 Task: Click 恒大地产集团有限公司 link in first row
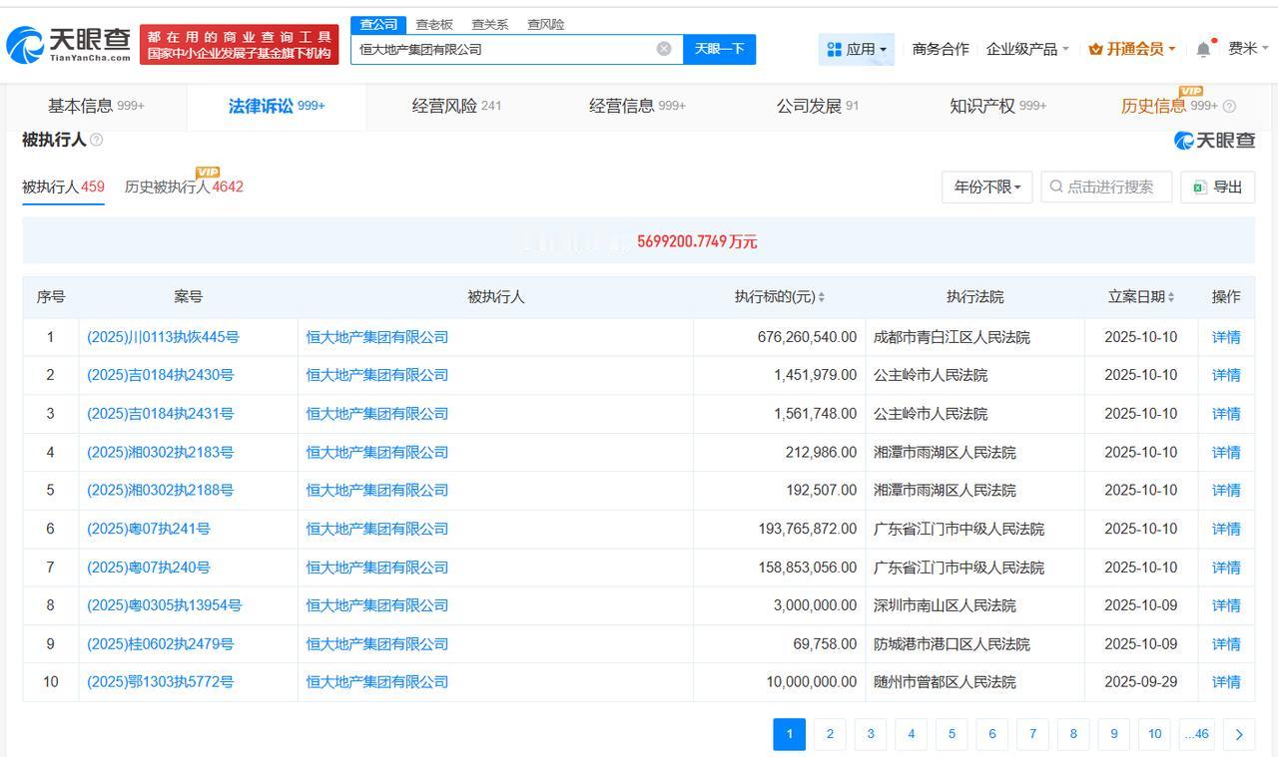376,337
